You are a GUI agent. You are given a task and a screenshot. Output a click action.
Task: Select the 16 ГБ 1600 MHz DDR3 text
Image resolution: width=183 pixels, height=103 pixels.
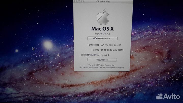(x=112, y=50)
